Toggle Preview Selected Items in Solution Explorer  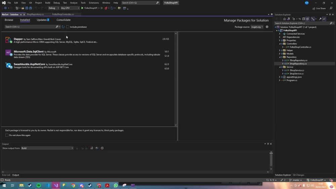324,19
